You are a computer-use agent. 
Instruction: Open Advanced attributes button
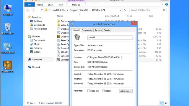(126, 91)
